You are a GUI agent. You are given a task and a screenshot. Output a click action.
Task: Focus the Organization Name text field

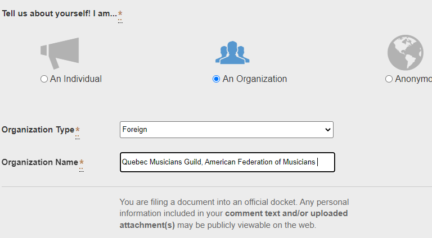tap(227, 162)
